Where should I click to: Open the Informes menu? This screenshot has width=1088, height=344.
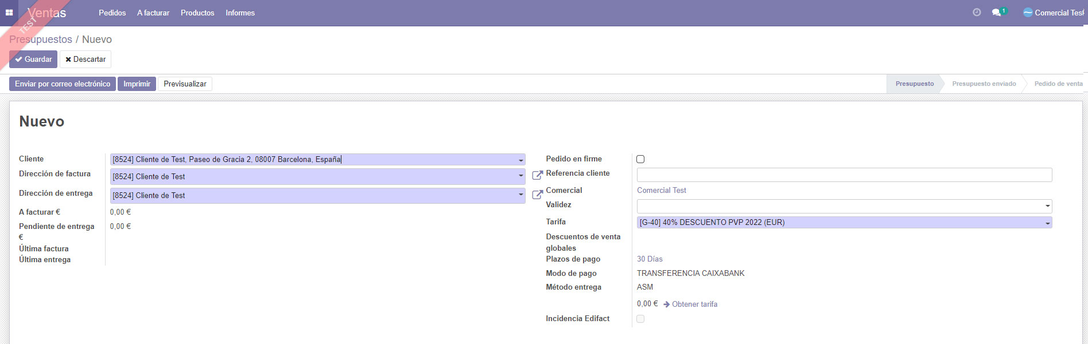tap(240, 13)
